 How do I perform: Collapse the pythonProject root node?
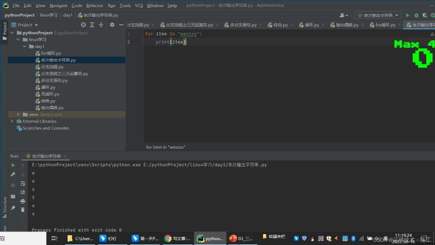click(x=12, y=33)
